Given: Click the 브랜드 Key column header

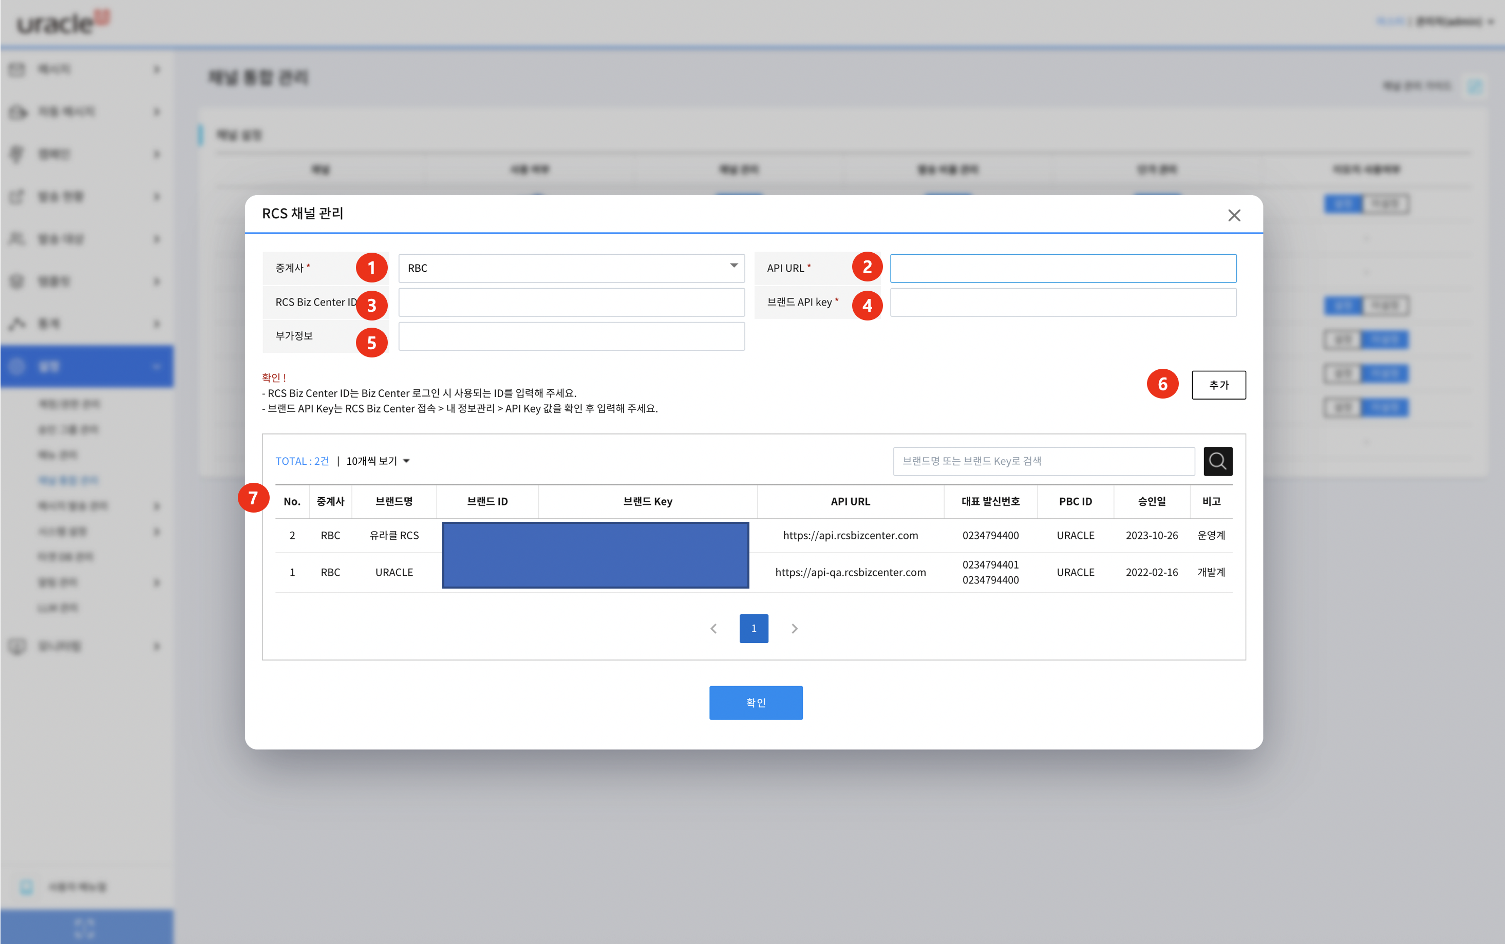Looking at the screenshot, I should tap(647, 502).
